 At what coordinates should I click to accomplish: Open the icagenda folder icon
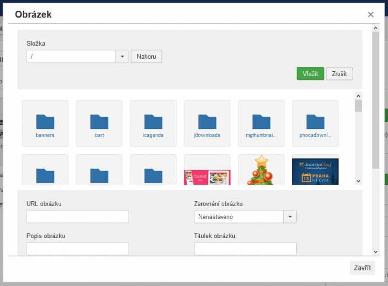(x=153, y=122)
